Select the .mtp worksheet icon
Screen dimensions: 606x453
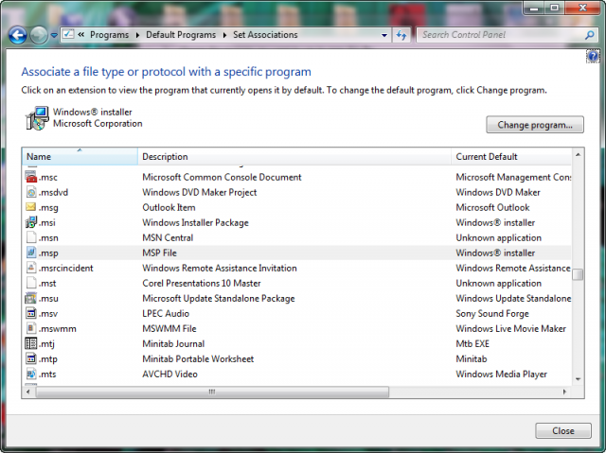(31, 358)
